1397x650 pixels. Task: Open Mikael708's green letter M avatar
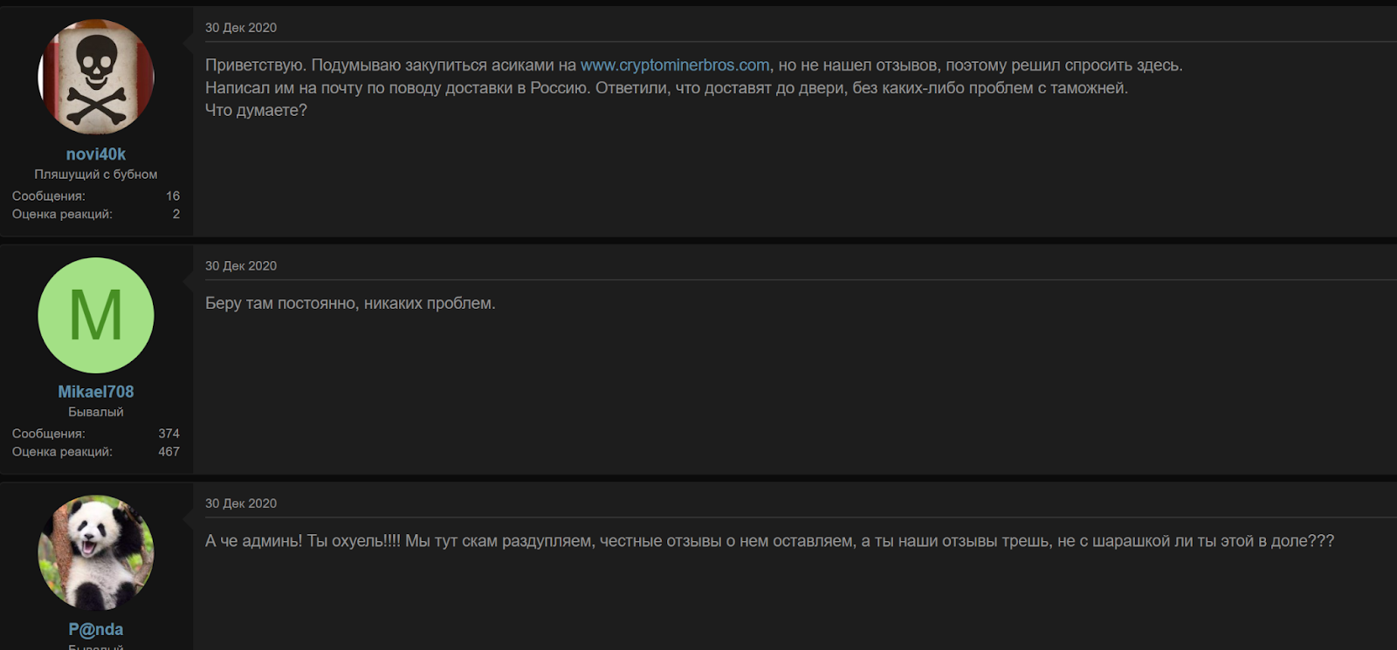96,315
